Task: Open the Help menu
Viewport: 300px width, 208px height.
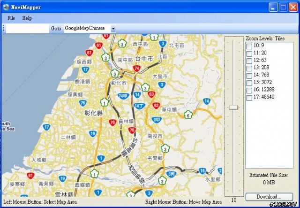Action: (x=27, y=18)
